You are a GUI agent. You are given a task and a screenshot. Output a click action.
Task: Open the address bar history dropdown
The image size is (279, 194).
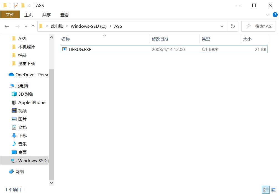pyautogui.click(x=222, y=26)
